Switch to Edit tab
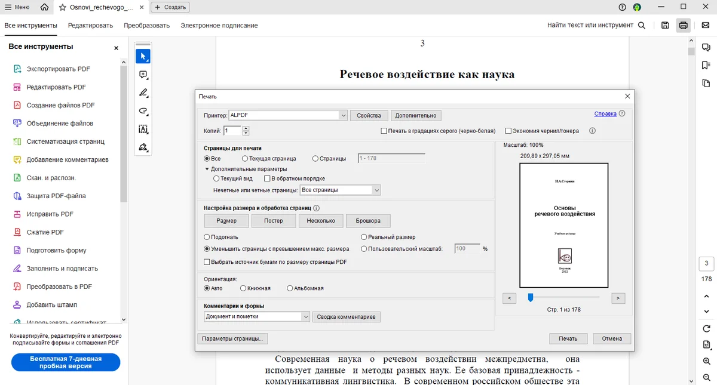 point(90,26)
